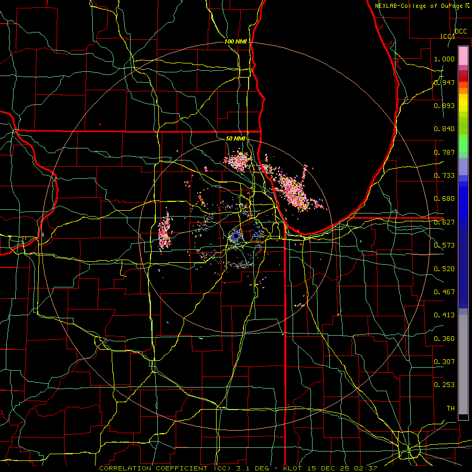Click the bright green color bar segment
This screenshot has width=472, height=472.
463,143
